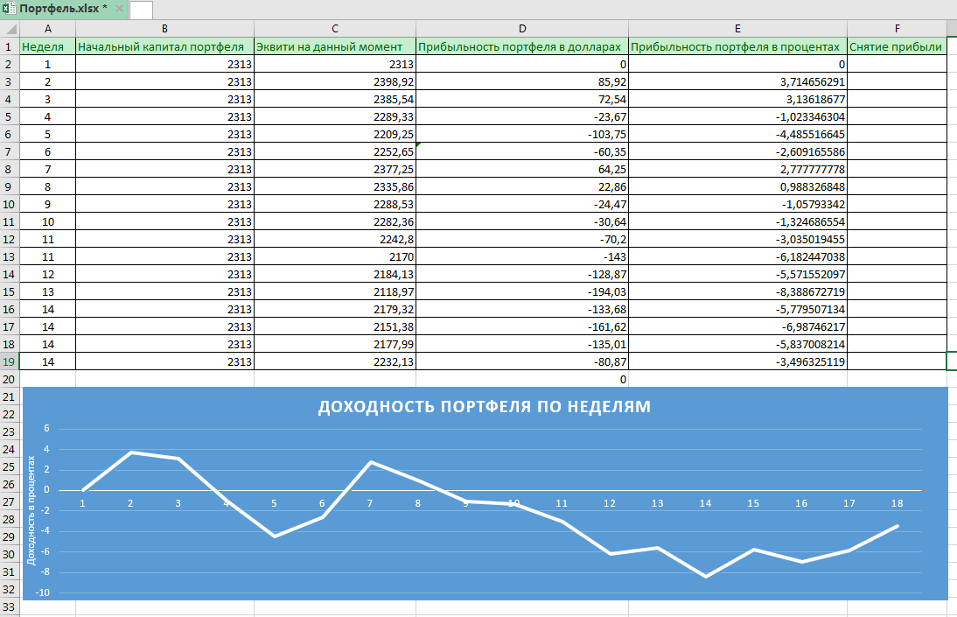Click cell with percentage 3,714656291
Screen dimensions: 957x617
737,81
